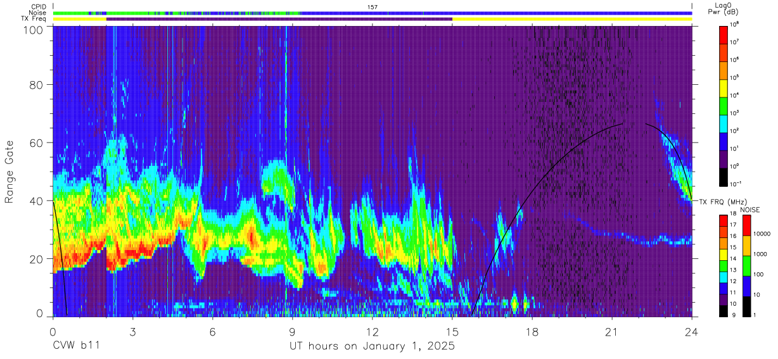
Task: Click the orange segment of the NOISE colorbar
Action: [746, 246]
